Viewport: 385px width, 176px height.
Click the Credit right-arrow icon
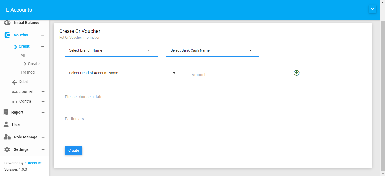click(x=14, y=47)
